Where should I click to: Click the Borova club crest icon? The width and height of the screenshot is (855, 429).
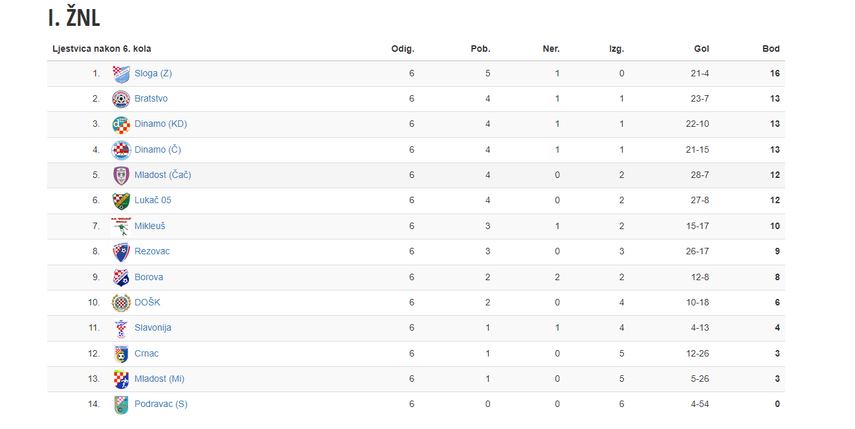point(121,277)
